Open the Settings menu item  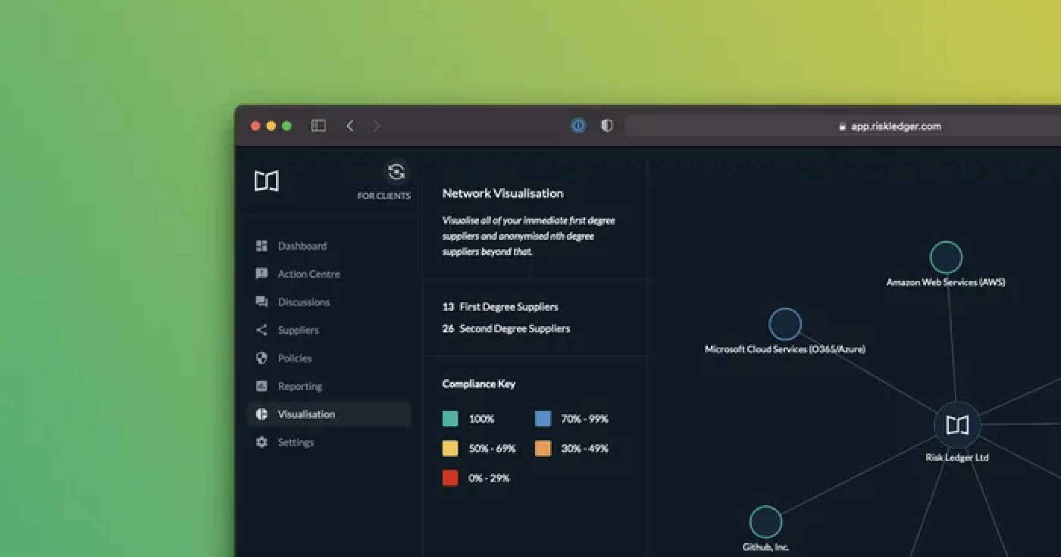pyautogui.click(x=329, y=442)
